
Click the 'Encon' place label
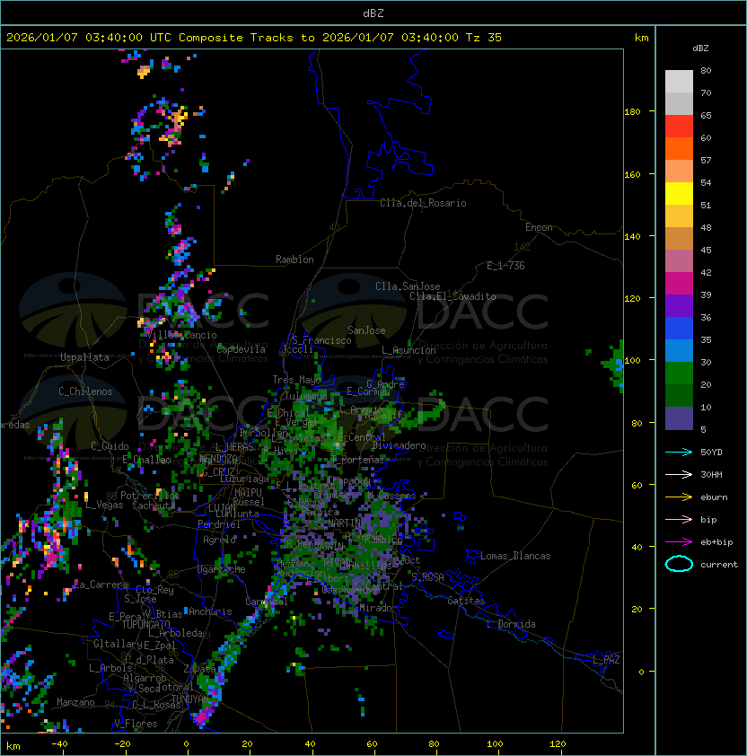click(539, 227)
